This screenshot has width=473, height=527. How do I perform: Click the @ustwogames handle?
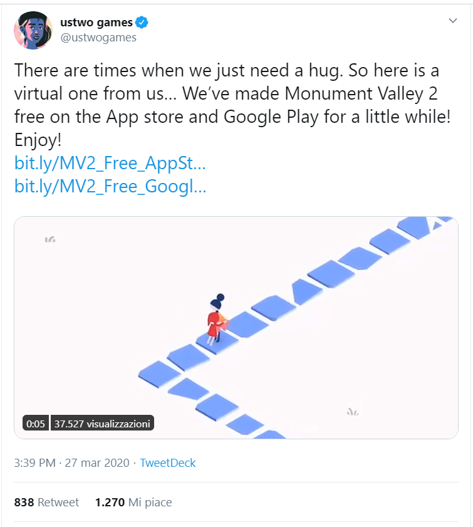point(98,38)
